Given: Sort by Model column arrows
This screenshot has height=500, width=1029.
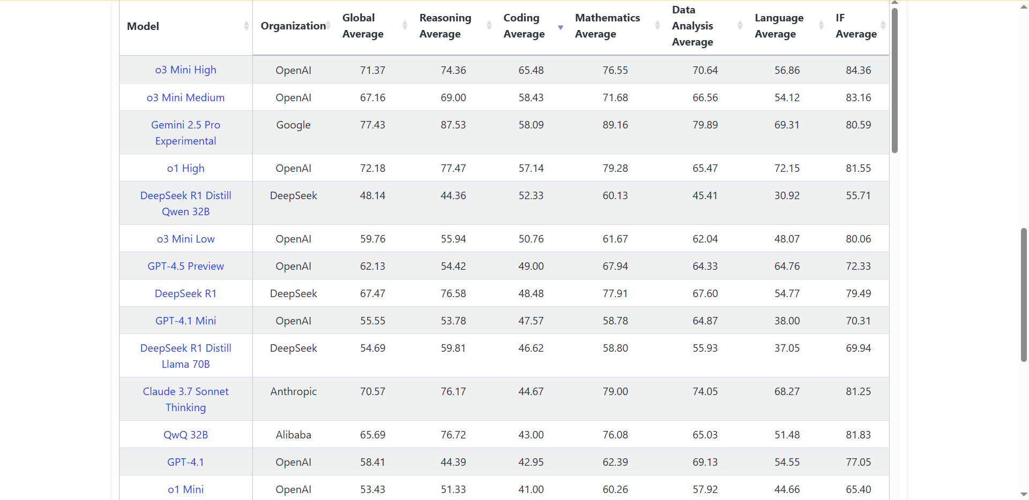Looking at the screenshot, I should pos(246,26).
